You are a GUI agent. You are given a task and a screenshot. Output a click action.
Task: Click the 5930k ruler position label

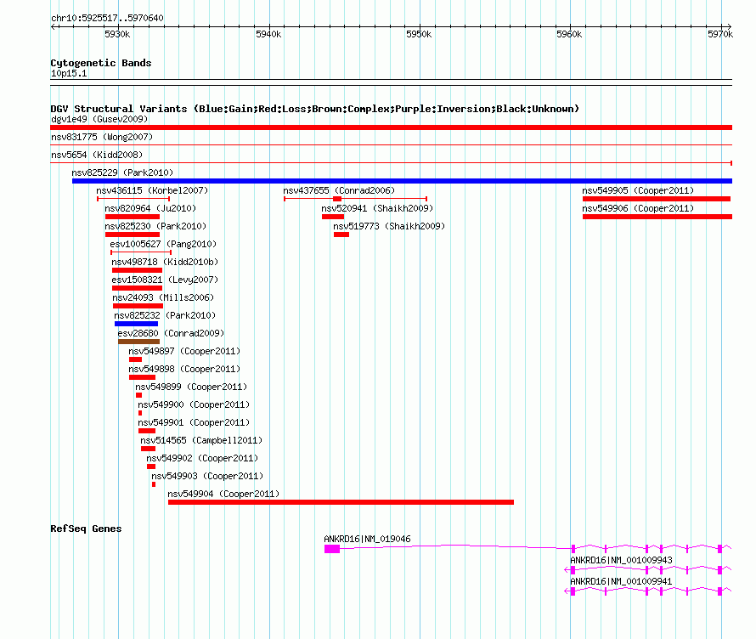(x=117, y=34)
